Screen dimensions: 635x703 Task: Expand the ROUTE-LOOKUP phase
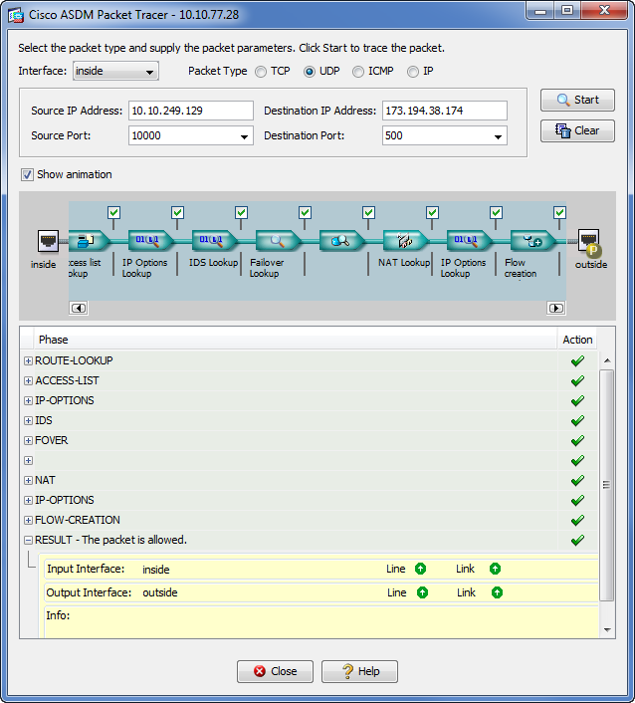pyautogui.click(x=28, y=360)
